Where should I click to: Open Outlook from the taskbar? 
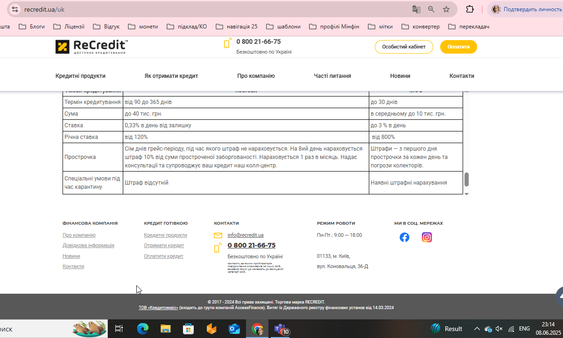[234, 329]
